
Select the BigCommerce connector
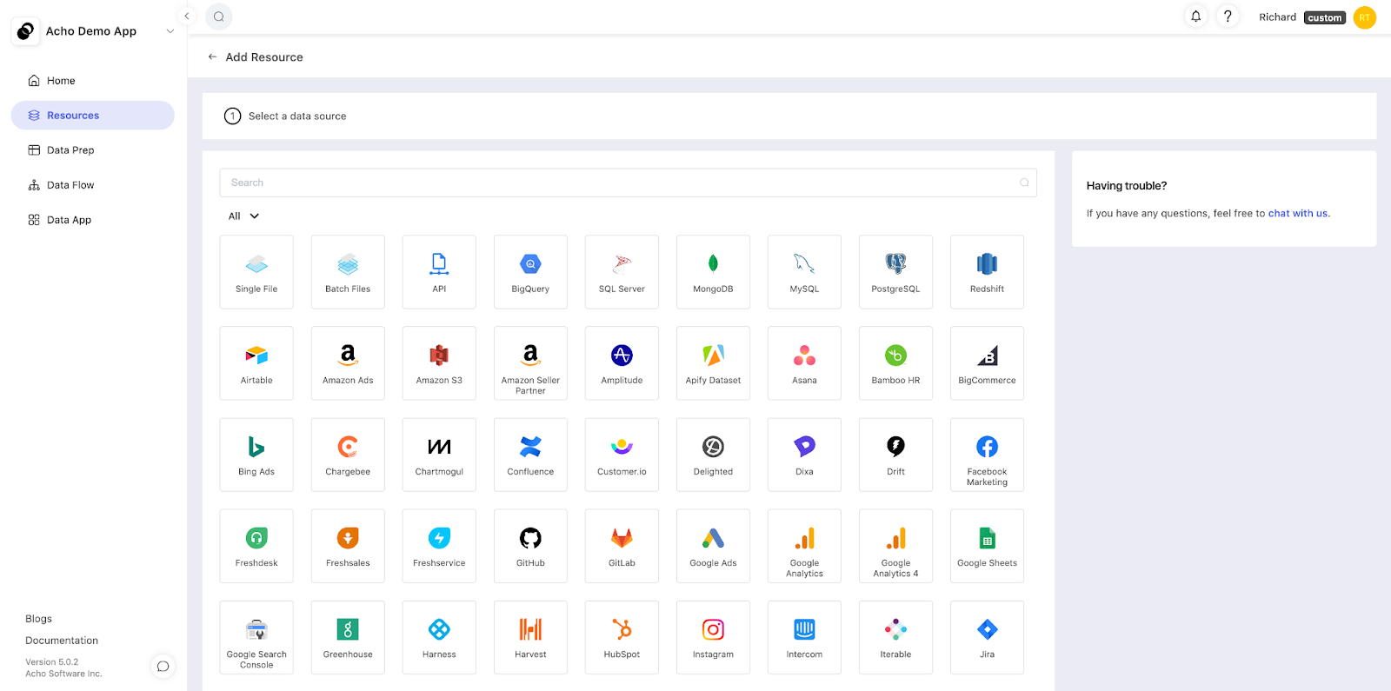(x=987, y=363)
